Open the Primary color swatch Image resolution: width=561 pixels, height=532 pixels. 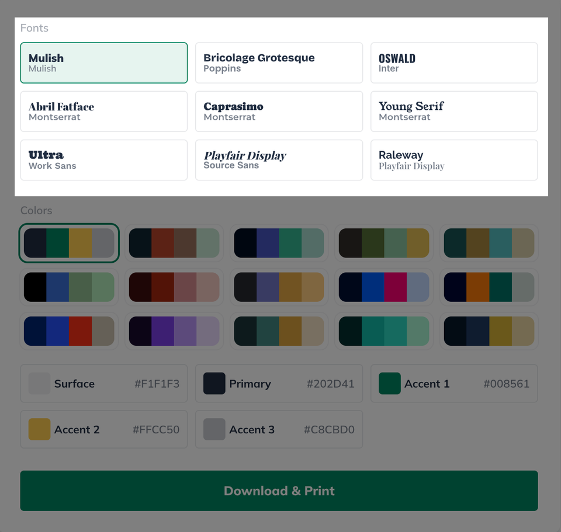click(214, 384)
